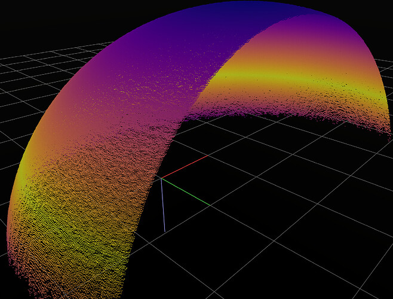393x299 pixels.
Task: Select the origin where the axes meet
Action: coord(161,178)
